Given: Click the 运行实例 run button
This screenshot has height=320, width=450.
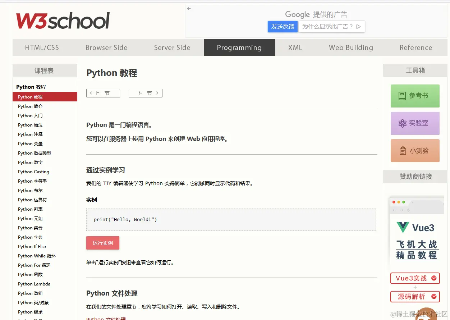Looking at the screenshot, I should tap(103, 243).
